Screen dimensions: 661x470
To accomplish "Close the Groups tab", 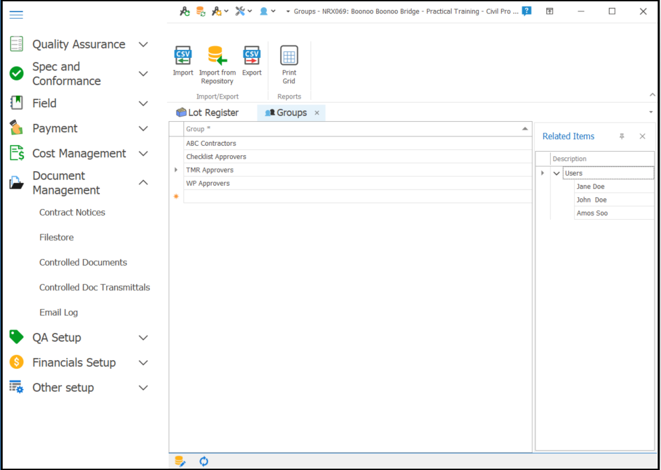I will pyautogui.click(x=317, y=113).
